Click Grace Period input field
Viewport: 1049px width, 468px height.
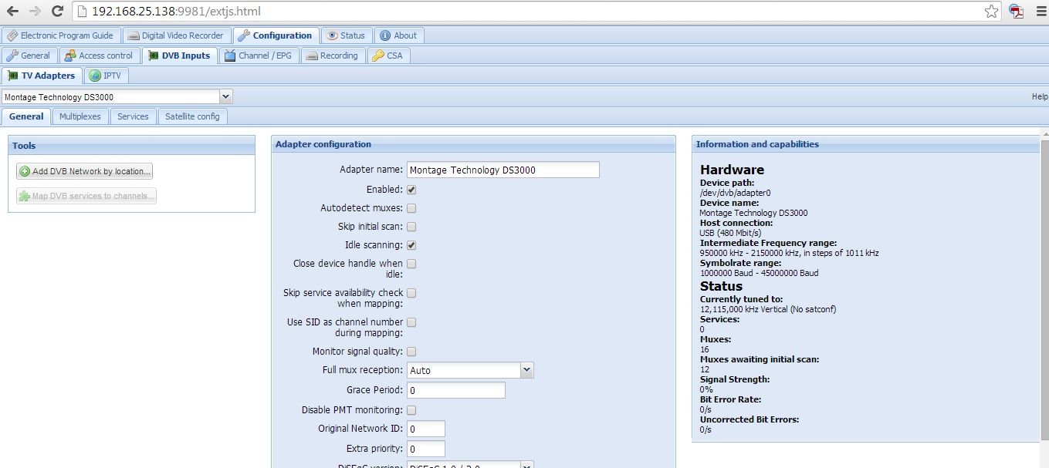click(x=455, y=390)
